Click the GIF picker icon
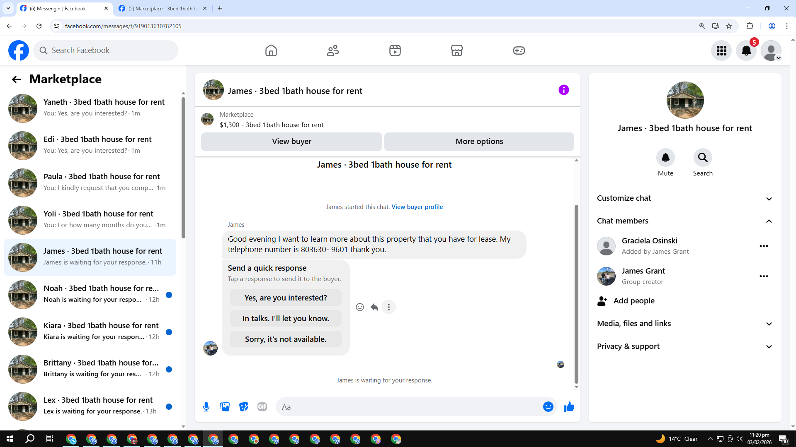This screenshot has width=796, height=447. pos(262,407)
